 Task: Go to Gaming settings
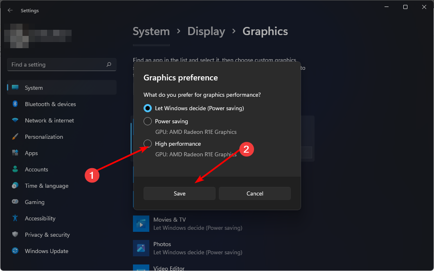61,202
